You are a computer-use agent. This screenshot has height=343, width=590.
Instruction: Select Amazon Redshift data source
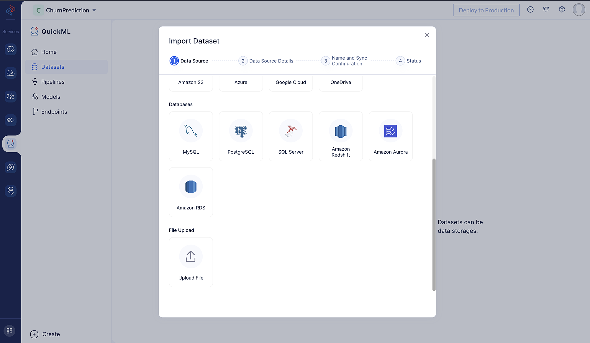coord(340,136)
